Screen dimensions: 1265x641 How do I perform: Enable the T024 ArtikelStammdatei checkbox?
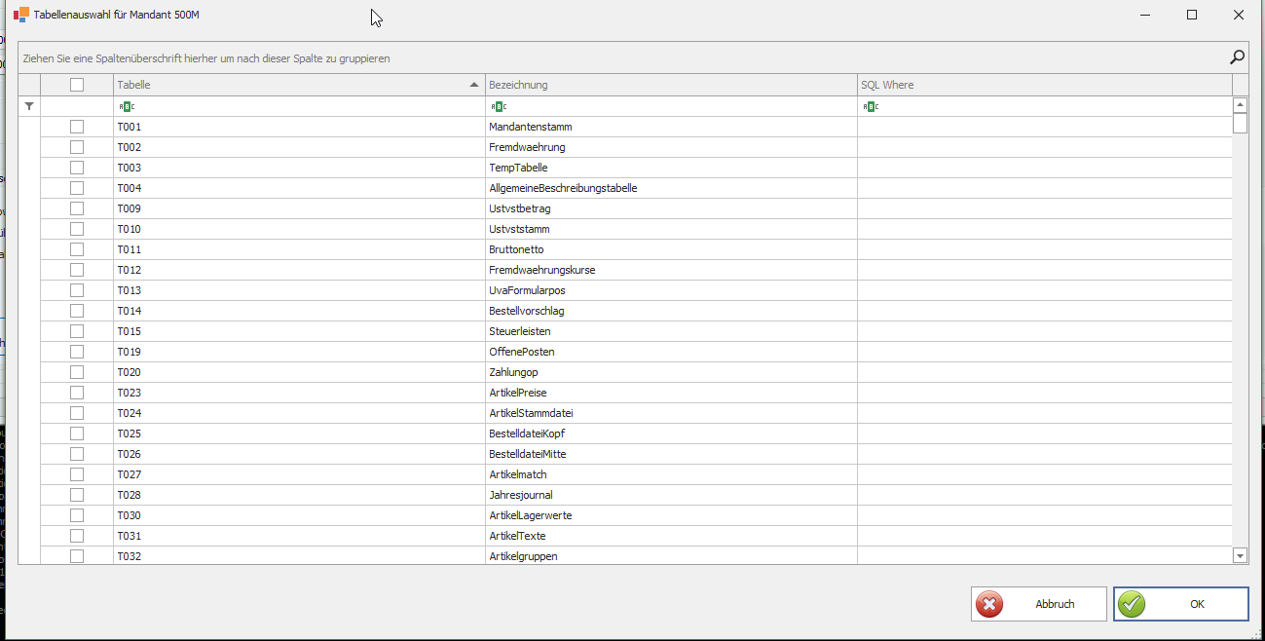point(77,413)
